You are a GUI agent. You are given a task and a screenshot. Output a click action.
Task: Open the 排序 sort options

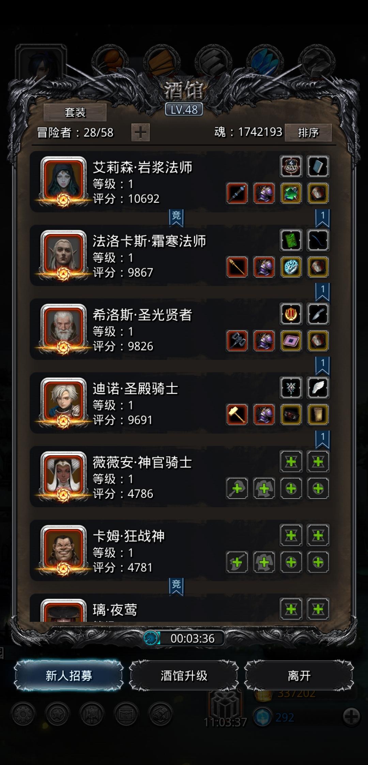click(308, 132)
